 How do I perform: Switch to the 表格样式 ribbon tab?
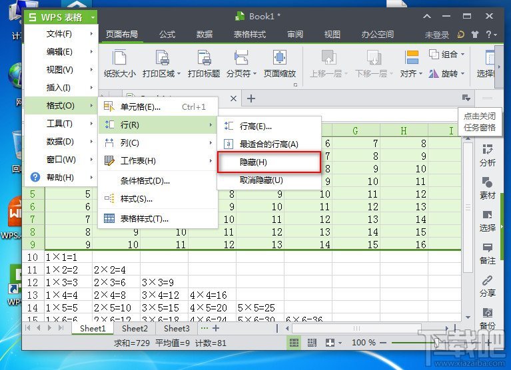(250, 35)
